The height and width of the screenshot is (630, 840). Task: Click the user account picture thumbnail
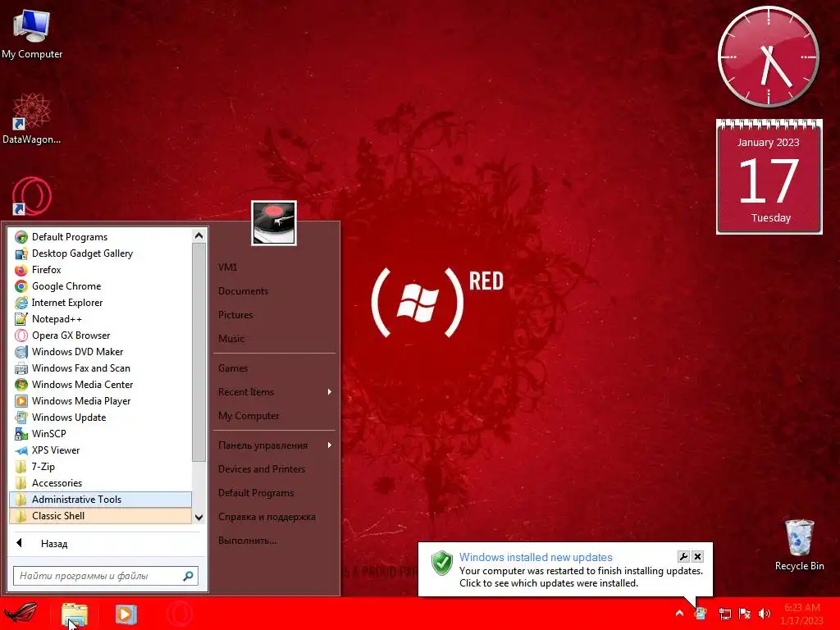click(274, 223)
